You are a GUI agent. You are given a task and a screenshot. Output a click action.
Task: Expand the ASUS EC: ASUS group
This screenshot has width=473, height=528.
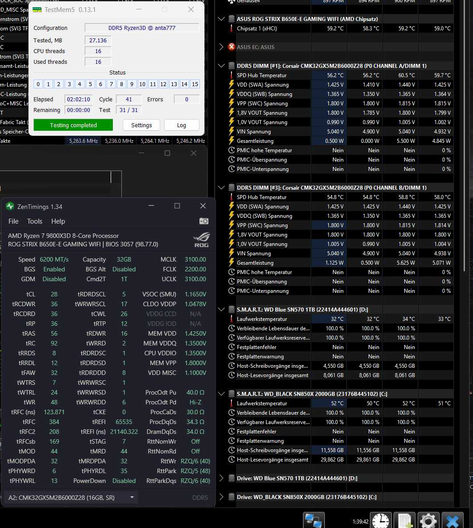click(221, 47)
